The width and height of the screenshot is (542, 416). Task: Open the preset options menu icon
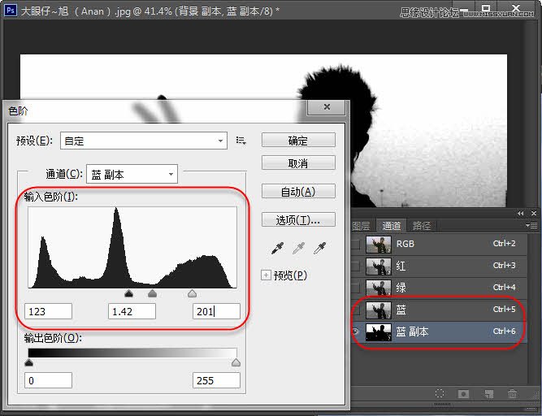coord(241,141)
